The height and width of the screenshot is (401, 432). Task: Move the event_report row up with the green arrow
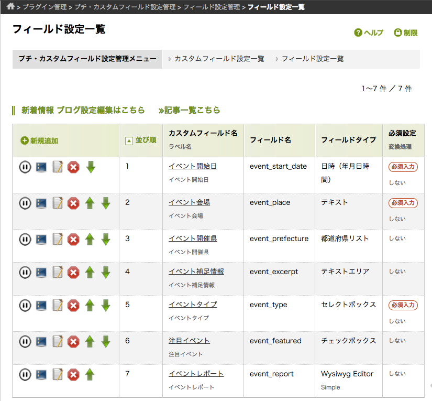pyautogui.click(x=90, y=374)
